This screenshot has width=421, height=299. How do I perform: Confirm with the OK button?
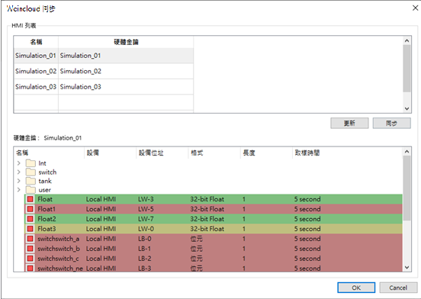356,288
